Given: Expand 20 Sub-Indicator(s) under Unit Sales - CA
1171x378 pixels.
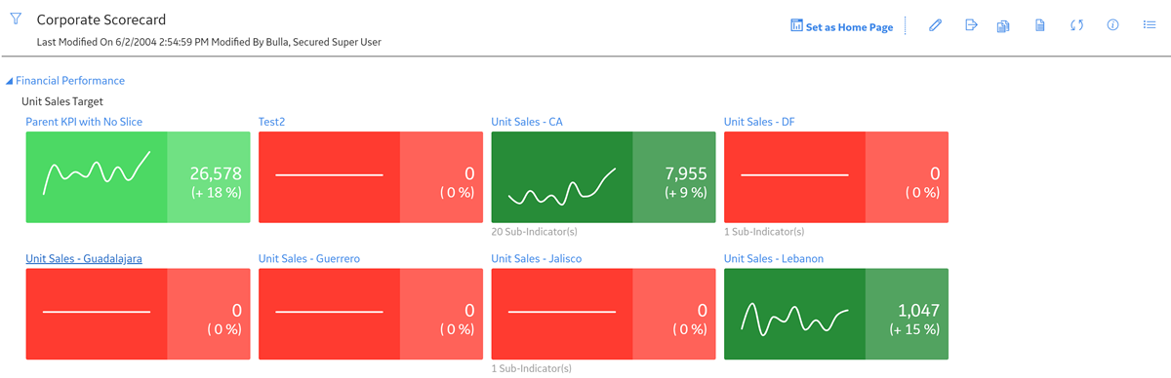Looking at the screenshot, I should click(535, 232).
